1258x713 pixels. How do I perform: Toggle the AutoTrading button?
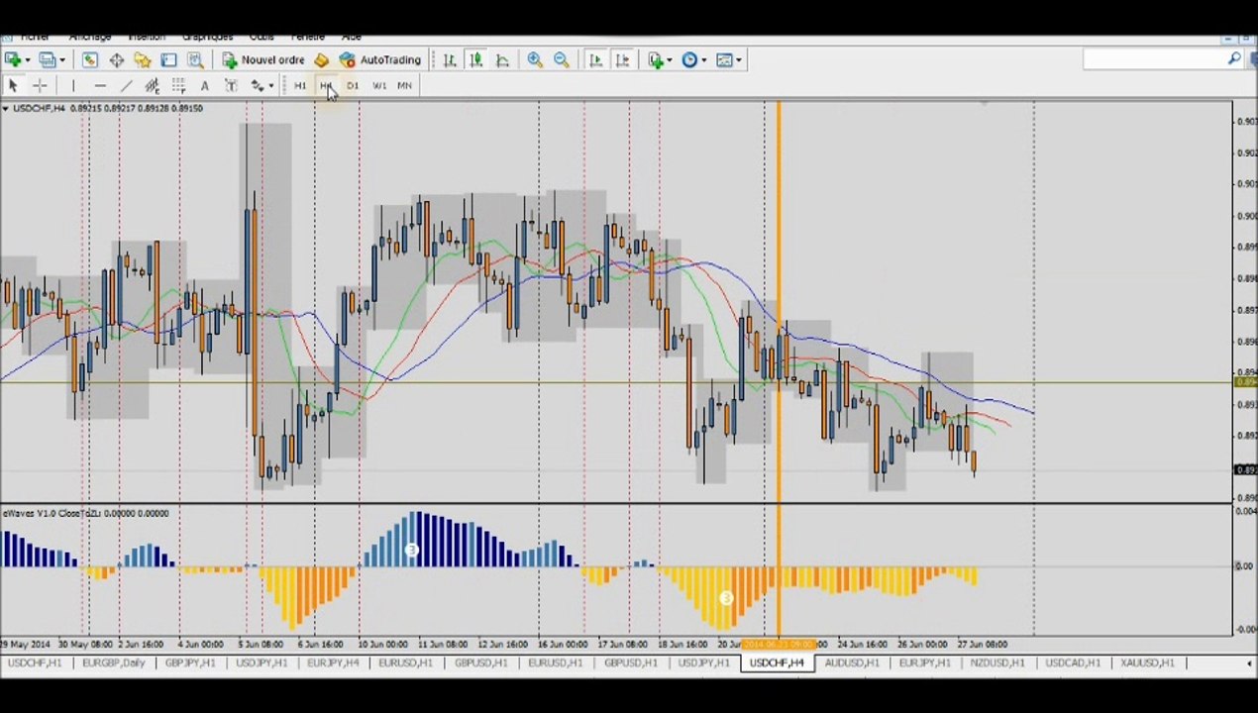pos(380,60)
